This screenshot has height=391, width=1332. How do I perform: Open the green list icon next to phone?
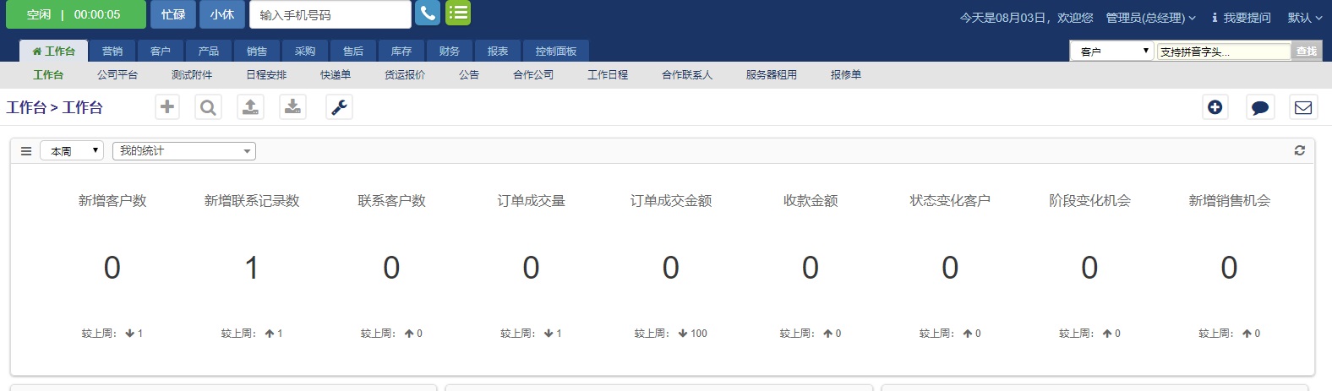(458, 14)
